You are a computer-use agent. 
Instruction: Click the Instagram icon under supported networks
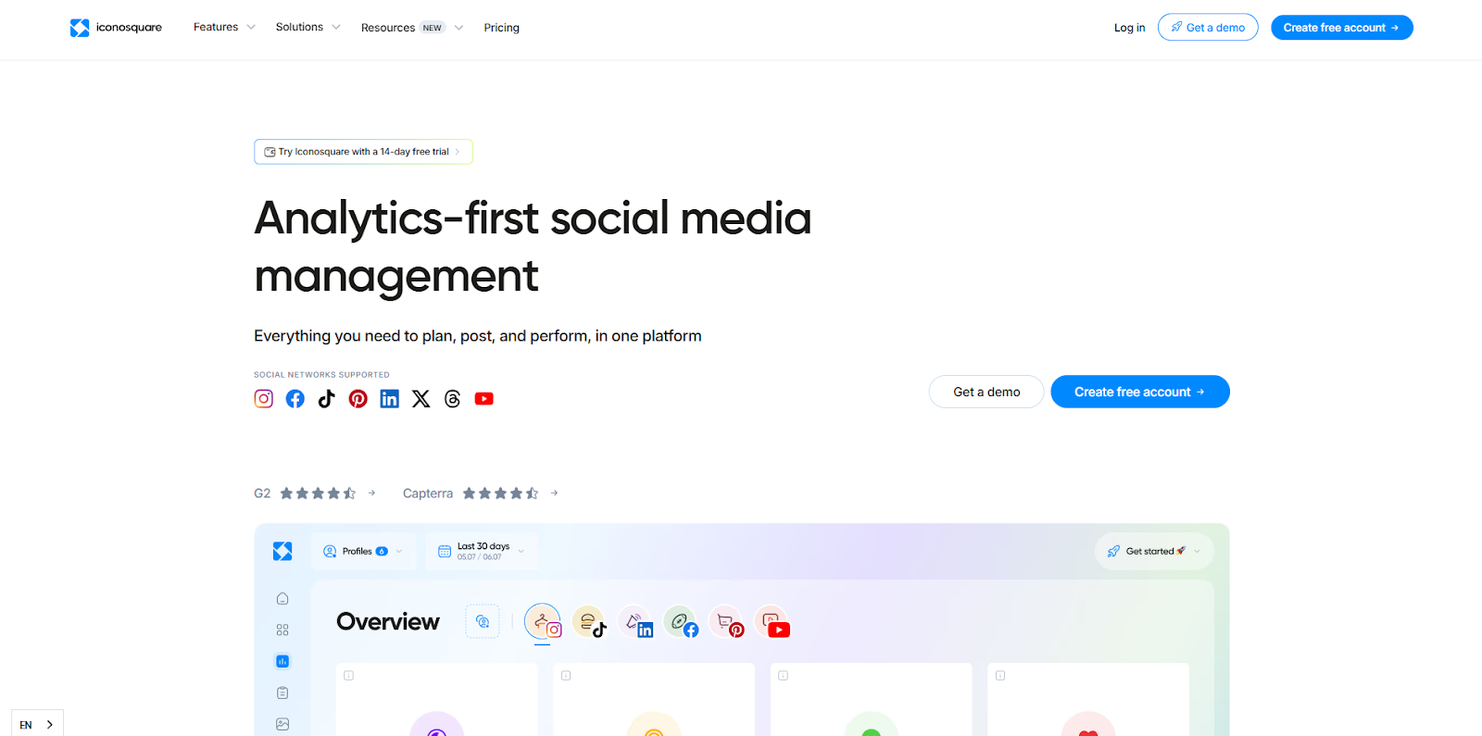tap(264, 399)
